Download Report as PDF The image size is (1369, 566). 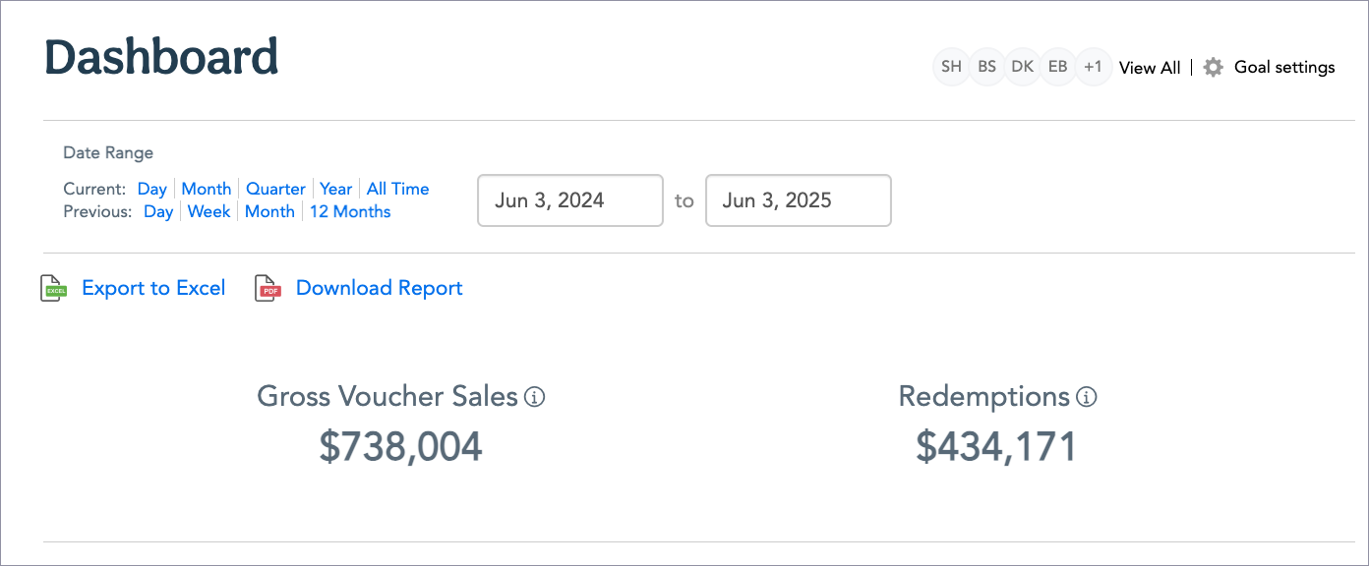click(379, 288)
